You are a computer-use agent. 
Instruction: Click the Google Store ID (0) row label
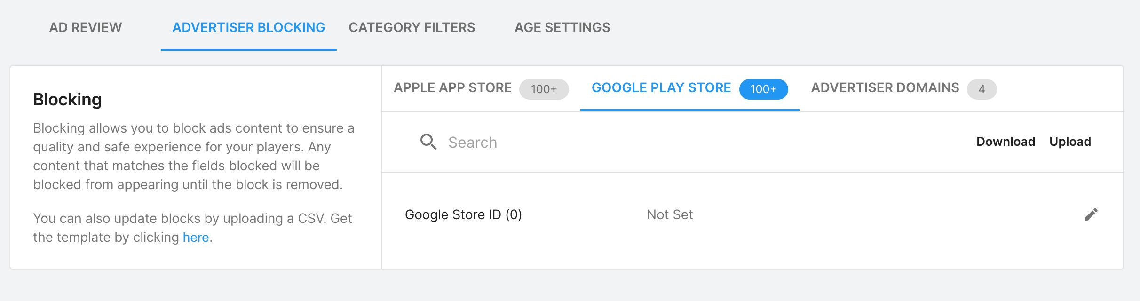[463, 214]
